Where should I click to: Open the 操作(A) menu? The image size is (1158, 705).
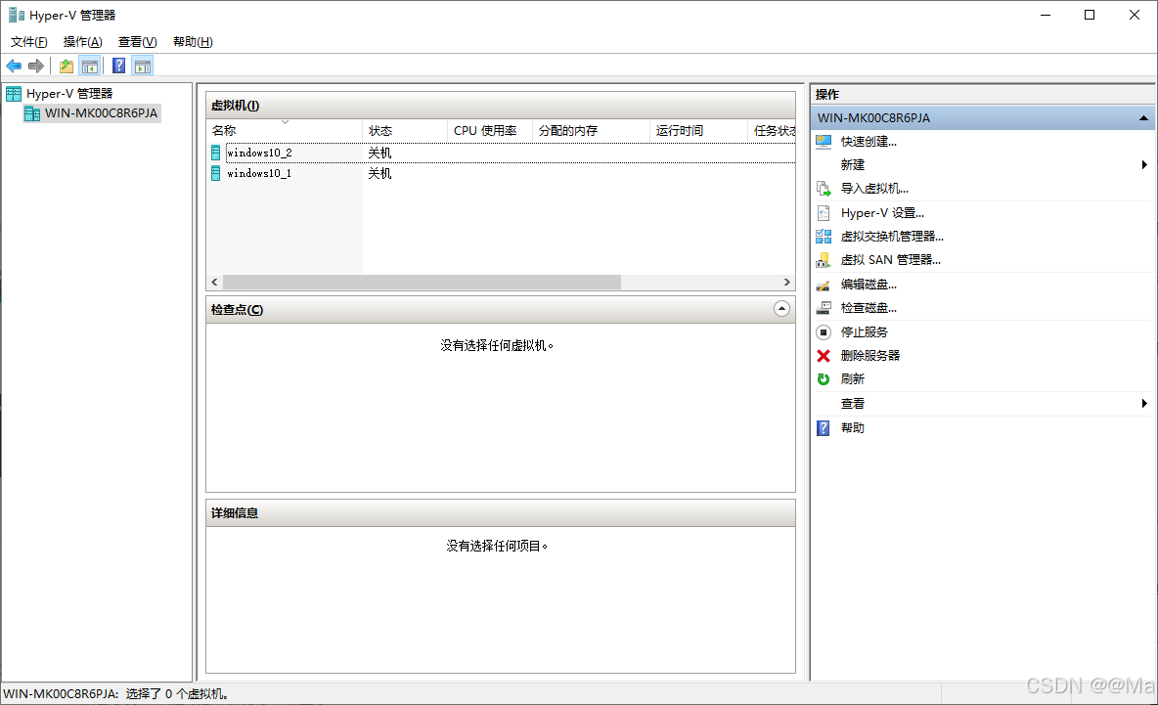pos(83,42)
